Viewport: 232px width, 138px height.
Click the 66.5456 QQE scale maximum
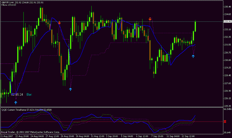[x=228, y=109]
